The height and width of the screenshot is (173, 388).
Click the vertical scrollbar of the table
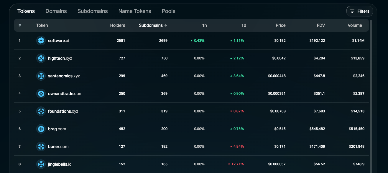click(x=371, y=88)
